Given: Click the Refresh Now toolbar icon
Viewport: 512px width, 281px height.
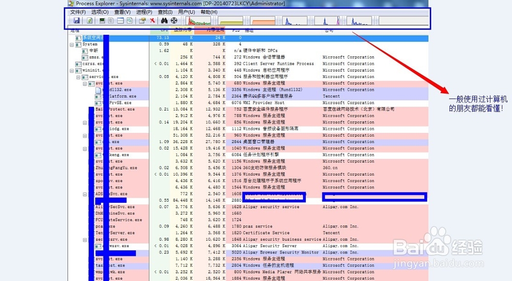Looking at the screenshot, I should (x=90, y=20).
